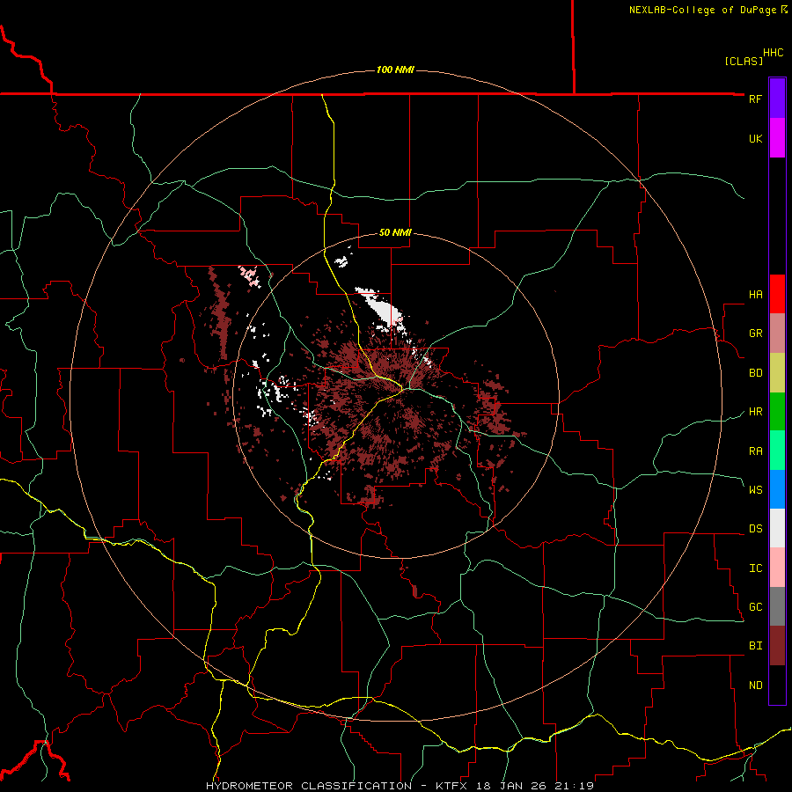Click the DS white legend swatch
792x792 pixels.
tap(777, 528)
